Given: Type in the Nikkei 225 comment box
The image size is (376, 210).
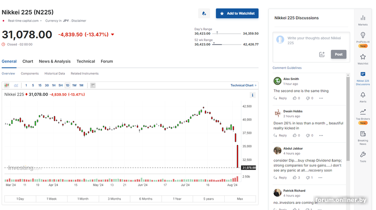Looking at the screenshot, I should pos(315,40).
